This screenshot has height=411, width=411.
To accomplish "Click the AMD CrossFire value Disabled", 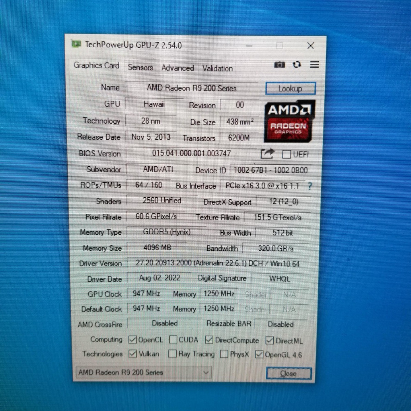I will click(x=165, y=323).
